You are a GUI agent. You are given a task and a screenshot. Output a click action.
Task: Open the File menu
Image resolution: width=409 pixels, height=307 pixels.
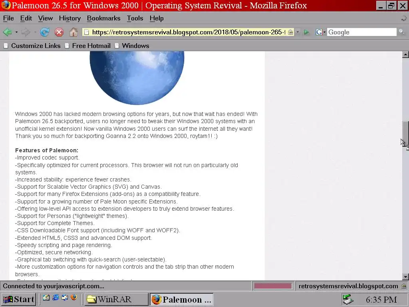8,18
